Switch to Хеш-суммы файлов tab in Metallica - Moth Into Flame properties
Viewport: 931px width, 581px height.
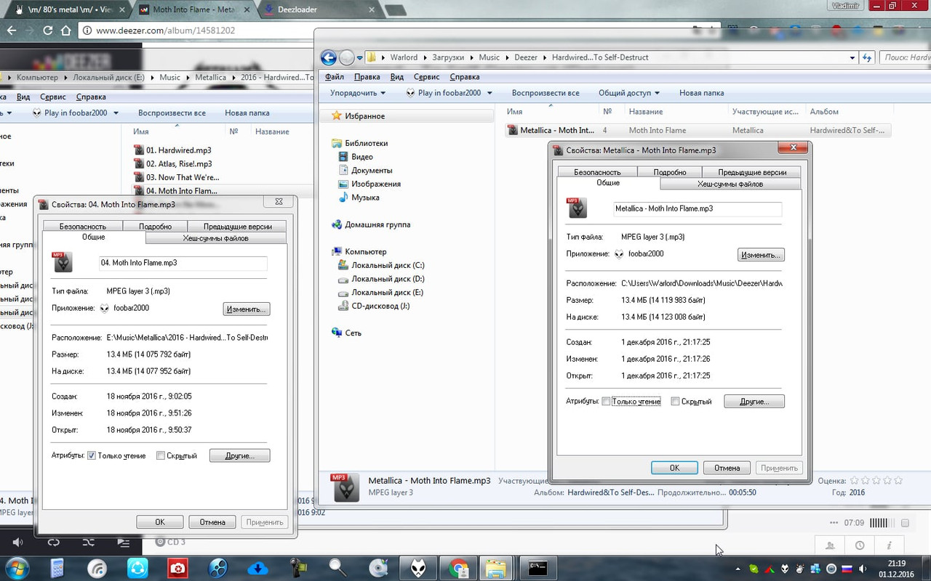coord(730,184)
